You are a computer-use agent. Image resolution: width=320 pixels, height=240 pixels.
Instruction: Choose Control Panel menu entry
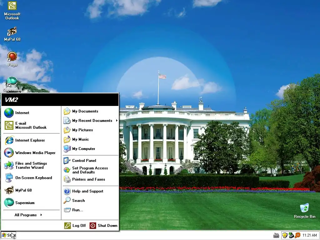[x=91, y=161]
